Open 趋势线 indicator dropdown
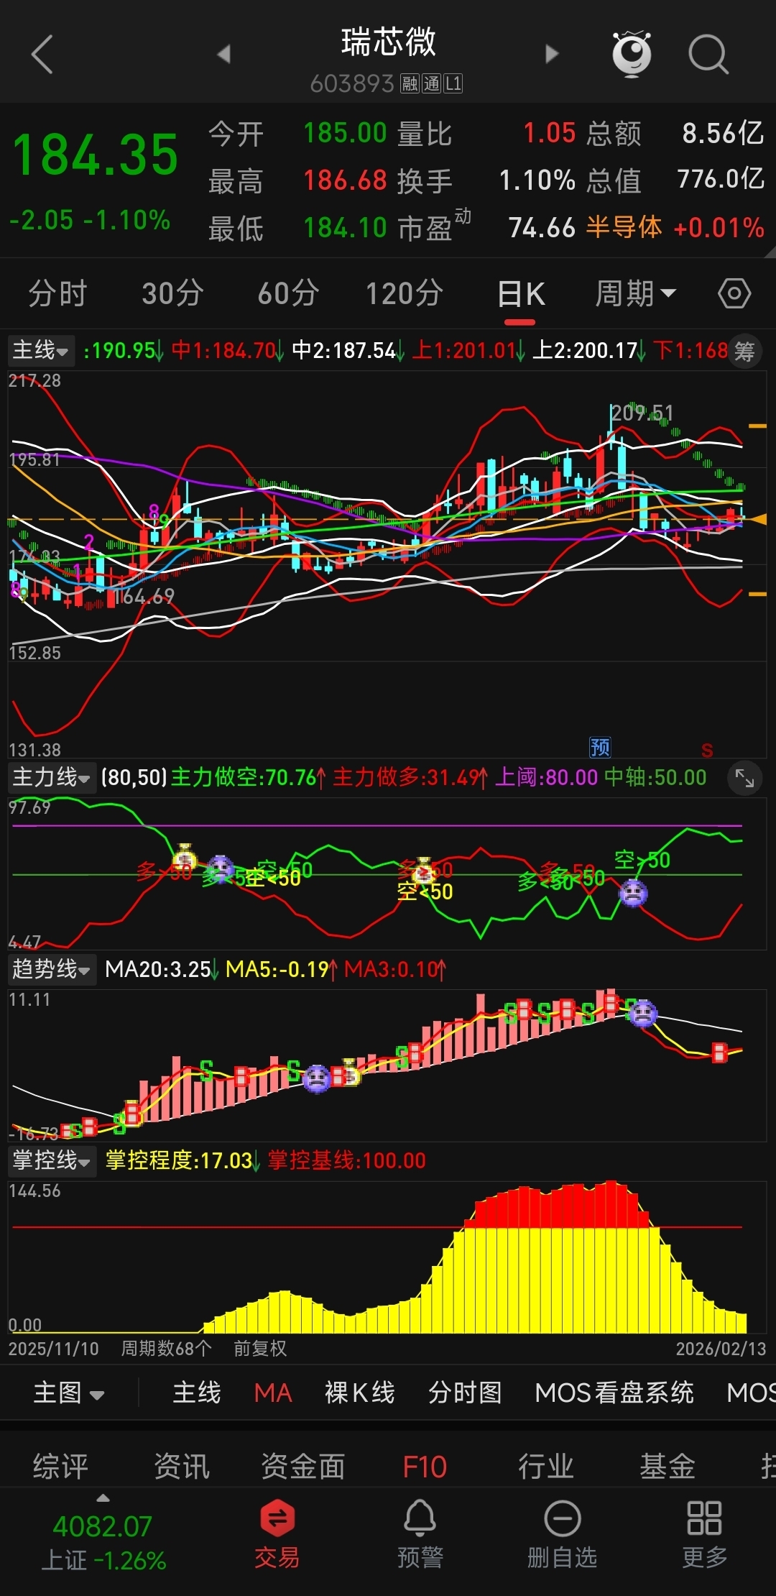 tap(52, 969)
